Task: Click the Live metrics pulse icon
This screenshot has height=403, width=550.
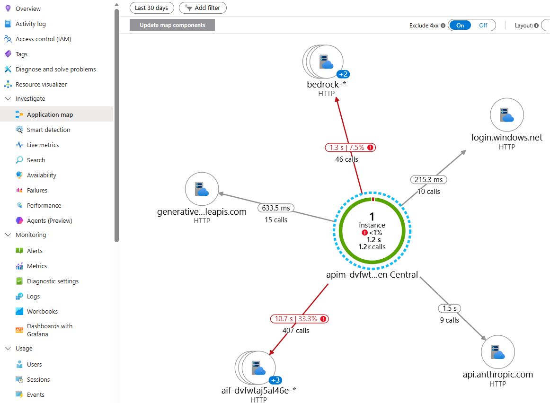Action: 19,145
